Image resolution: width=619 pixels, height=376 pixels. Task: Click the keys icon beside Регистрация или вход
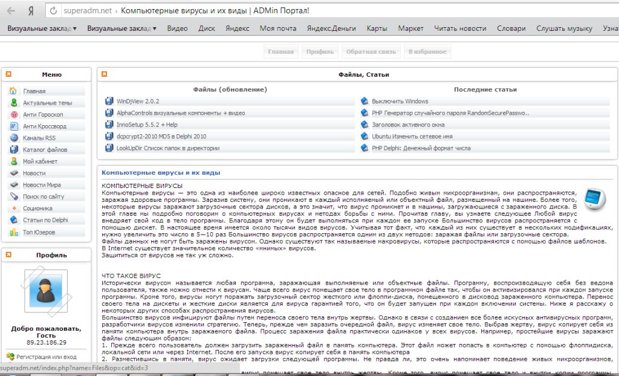pyautogui.click(x=10, y=357)
